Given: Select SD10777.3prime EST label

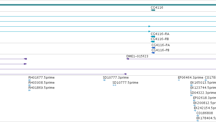Looking at the screenshot, I should (x=116, y=78).
